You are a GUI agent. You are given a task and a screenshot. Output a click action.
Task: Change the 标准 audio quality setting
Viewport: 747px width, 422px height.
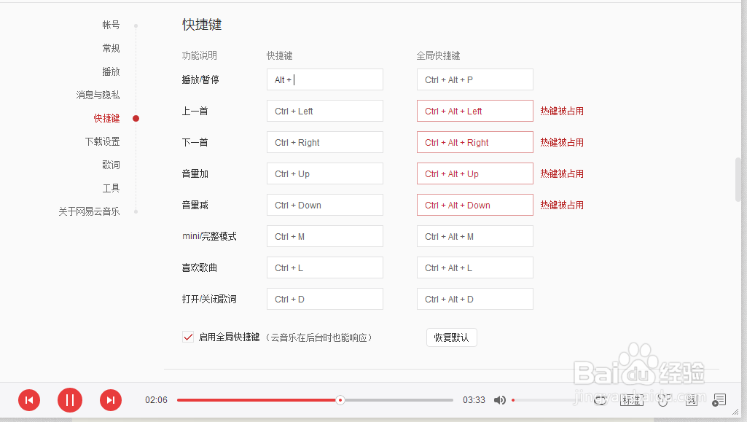tap(632, 400)
